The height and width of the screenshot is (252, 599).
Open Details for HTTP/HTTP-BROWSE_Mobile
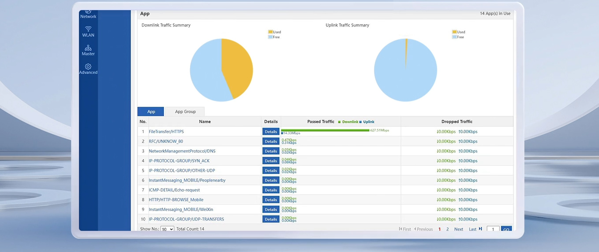(271, 200)
